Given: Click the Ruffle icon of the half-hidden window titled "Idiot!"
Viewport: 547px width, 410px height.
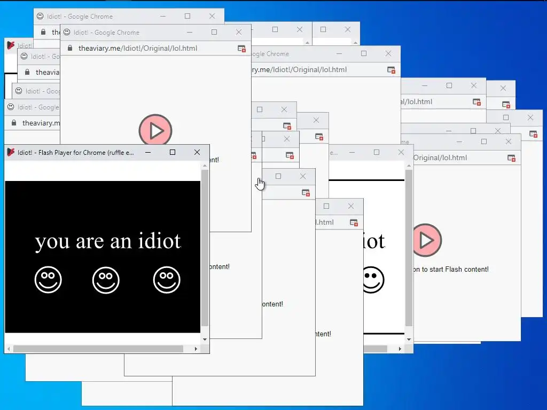Looking at the screenshot, I should pyautogui.click(x=11, y=45).
